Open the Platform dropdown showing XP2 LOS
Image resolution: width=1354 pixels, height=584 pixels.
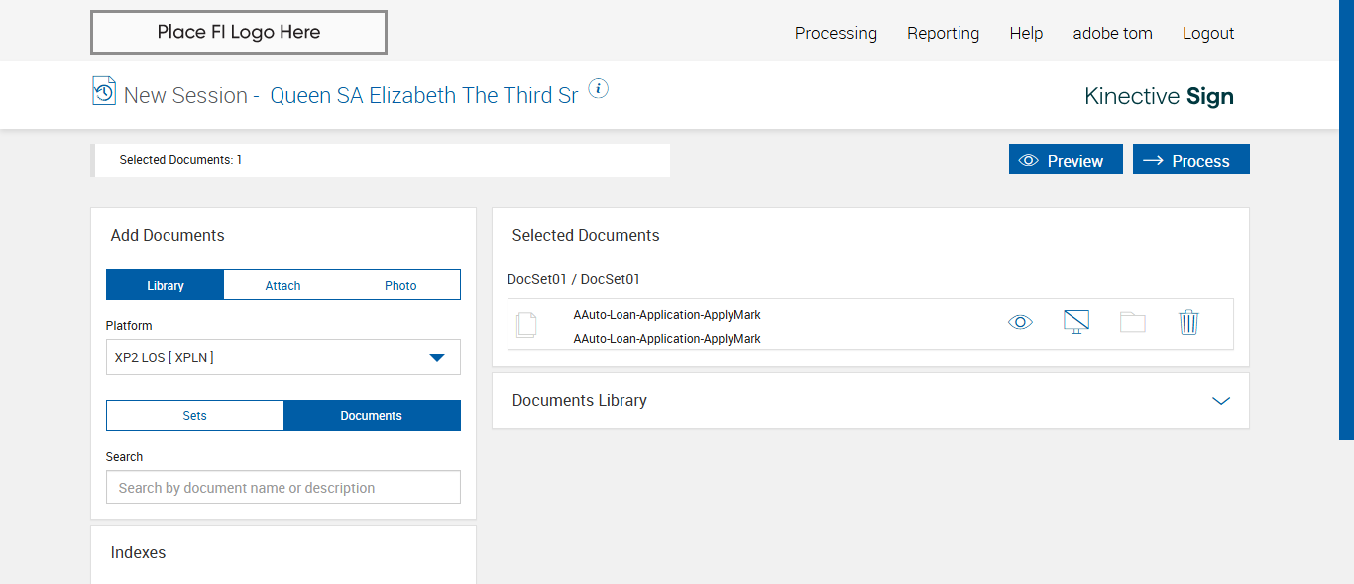[283, 357]
